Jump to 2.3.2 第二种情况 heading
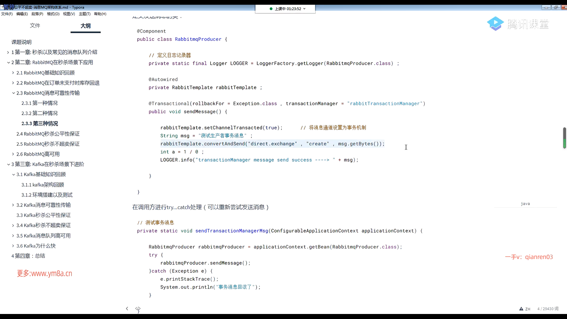The image size is (567, 319). click(x=39, y=113)
